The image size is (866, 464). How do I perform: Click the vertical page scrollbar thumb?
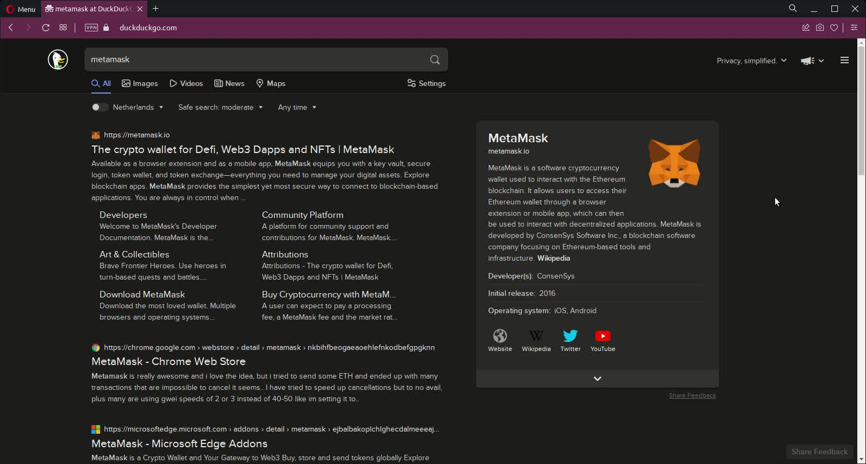862,111
